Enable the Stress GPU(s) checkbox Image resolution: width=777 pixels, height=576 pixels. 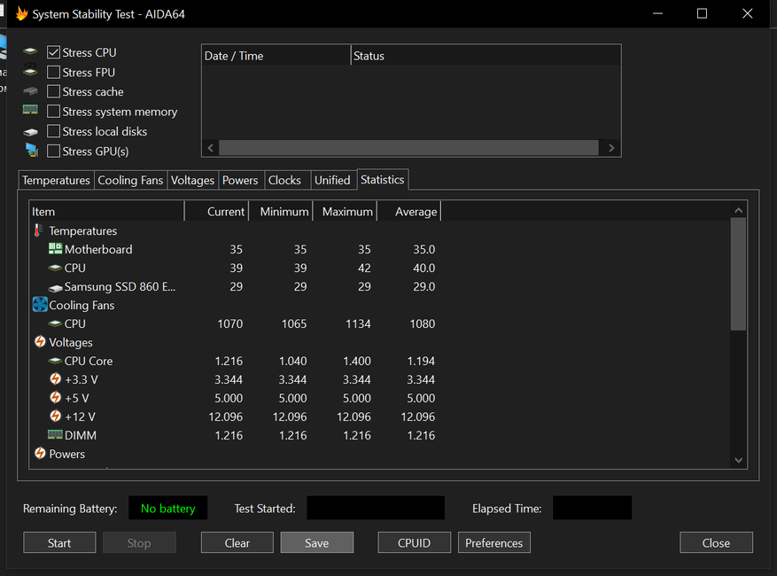point(54,152)
